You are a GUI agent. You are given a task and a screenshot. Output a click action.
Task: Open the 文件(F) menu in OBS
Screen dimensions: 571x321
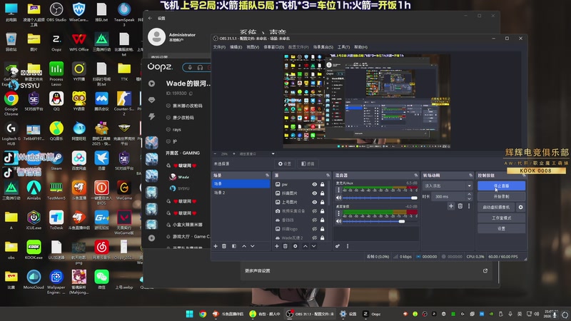pyautogui.click(x=219, y=47)
